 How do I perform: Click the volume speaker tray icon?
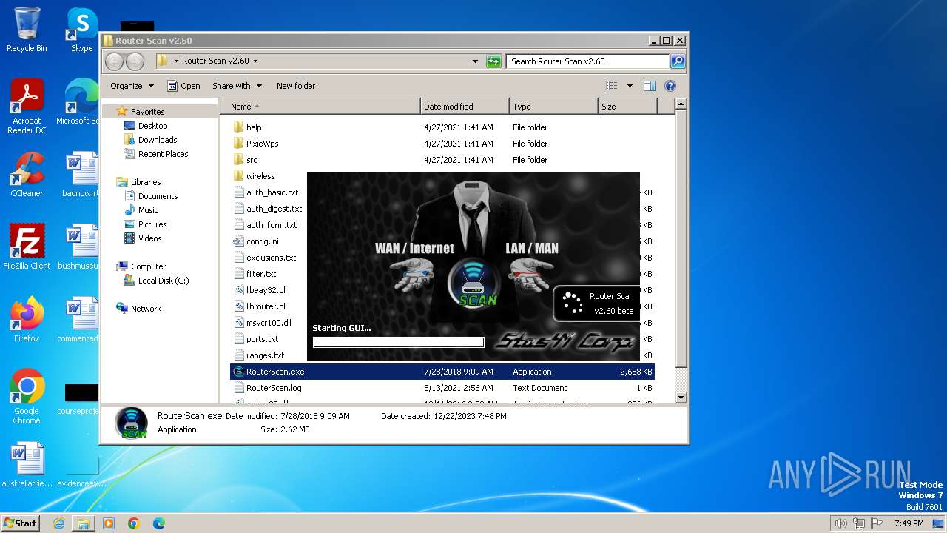pos(840,523)
